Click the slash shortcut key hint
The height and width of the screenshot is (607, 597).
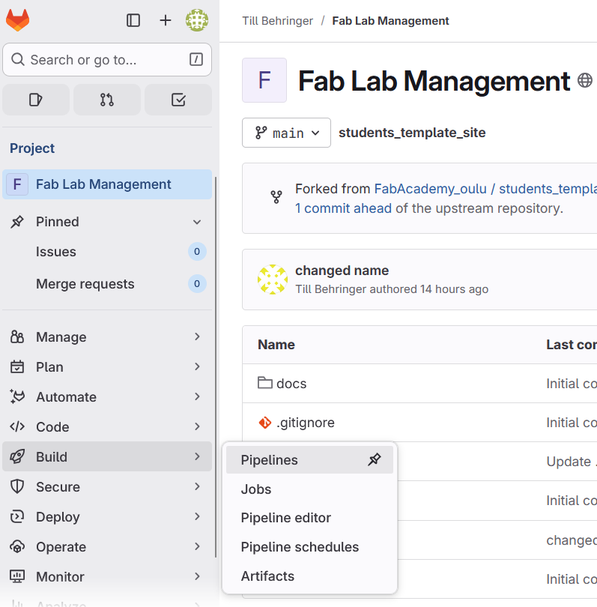tap(196, 60)
